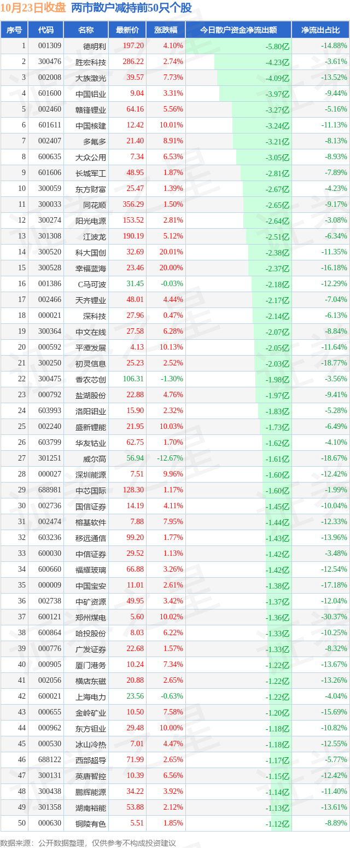This screenshot has width=350, height=848.
Task: Click the 代码 column header
Action: coord(46,30)
